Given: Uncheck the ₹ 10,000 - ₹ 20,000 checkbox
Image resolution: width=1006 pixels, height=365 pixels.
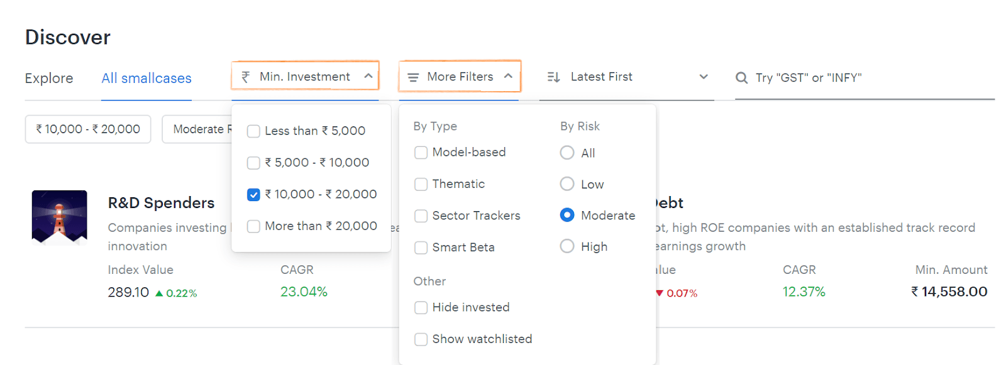Looking at the screenshot, I should pyautogui.click(x=253, y=195).
